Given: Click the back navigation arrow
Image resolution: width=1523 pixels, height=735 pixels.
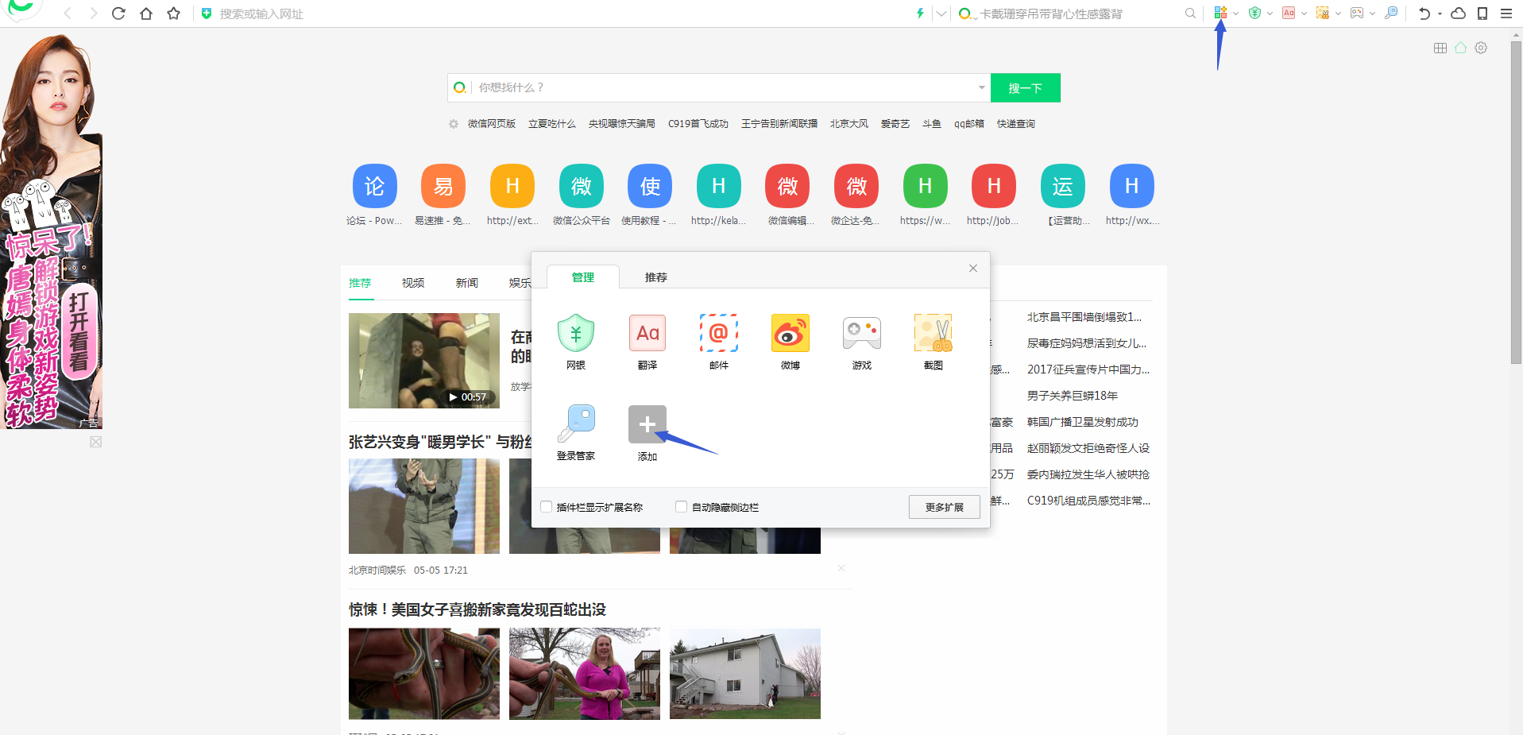Looking at the screenshot, I should [x=68, y=14].
